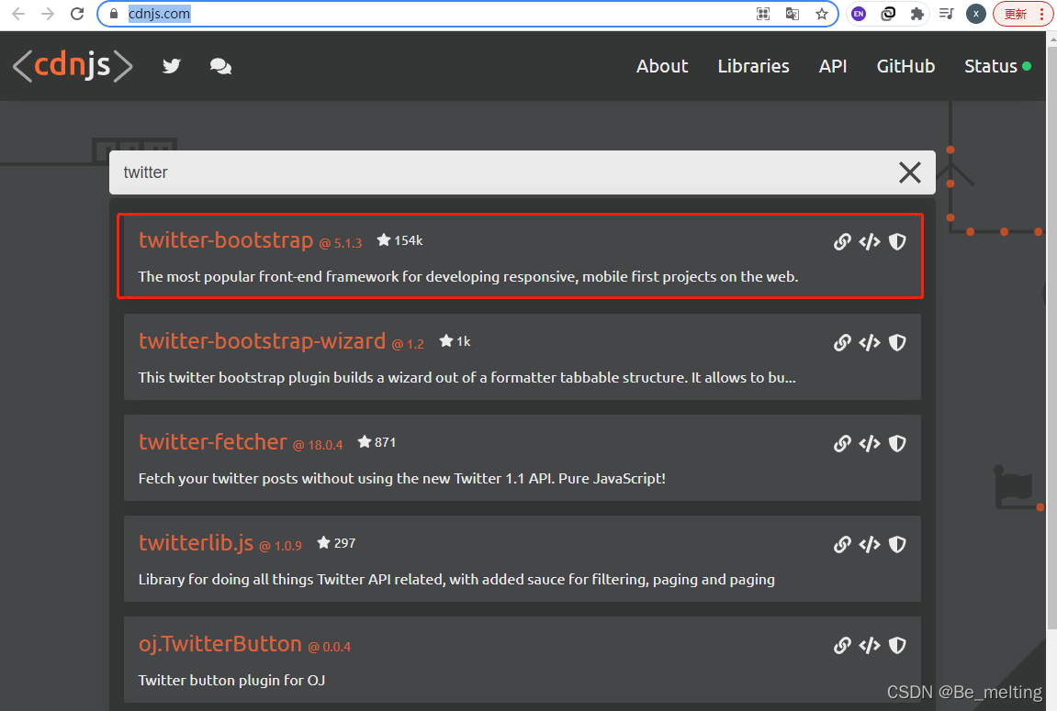Image resolution: width=1057 pixels, height=711 pixels.
Task: Copy SRI hash for twitter-bootstrap-wizard
Action: pos(897,343)
